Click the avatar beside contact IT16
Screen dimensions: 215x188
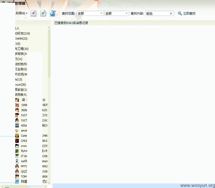coord(17,156)
